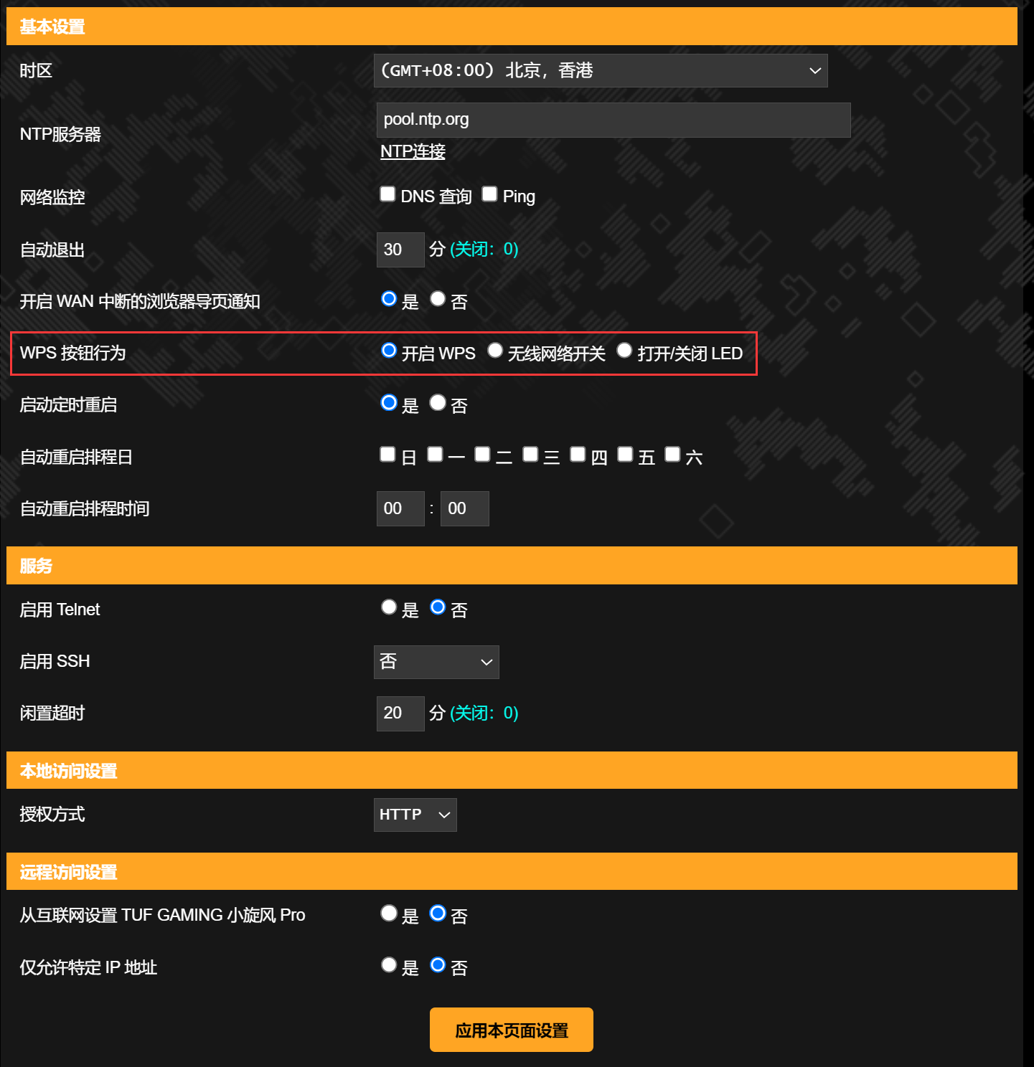Click the 闲置超时 minutes field
Screen dimensions: 1034x1067
(x=400, y=713)
